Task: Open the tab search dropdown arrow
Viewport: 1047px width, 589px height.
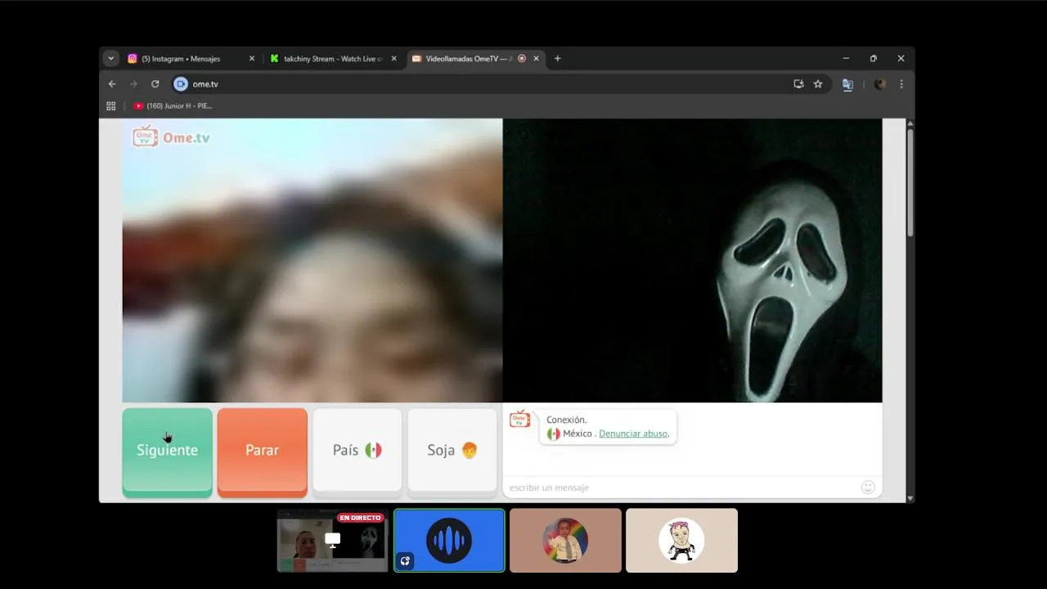Action: 110,59
